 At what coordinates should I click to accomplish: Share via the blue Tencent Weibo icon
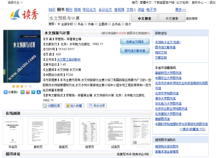pos(33,92)
